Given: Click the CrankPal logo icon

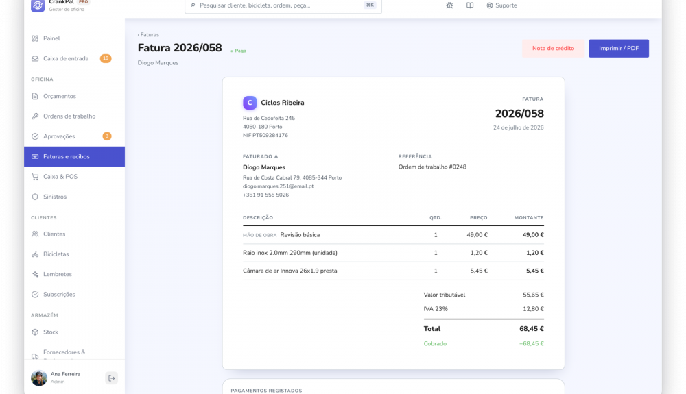Looking at the screenshot, I should (38, 5).
